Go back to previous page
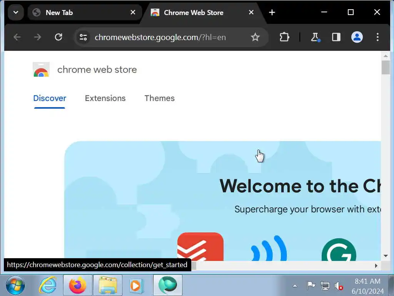The image size is (394, 296). (x=17, y=37)
